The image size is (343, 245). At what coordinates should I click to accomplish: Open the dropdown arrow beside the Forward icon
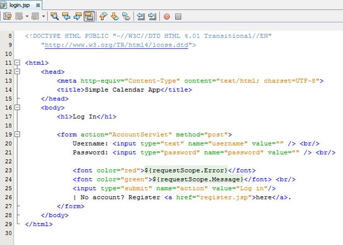click(43, 16)
